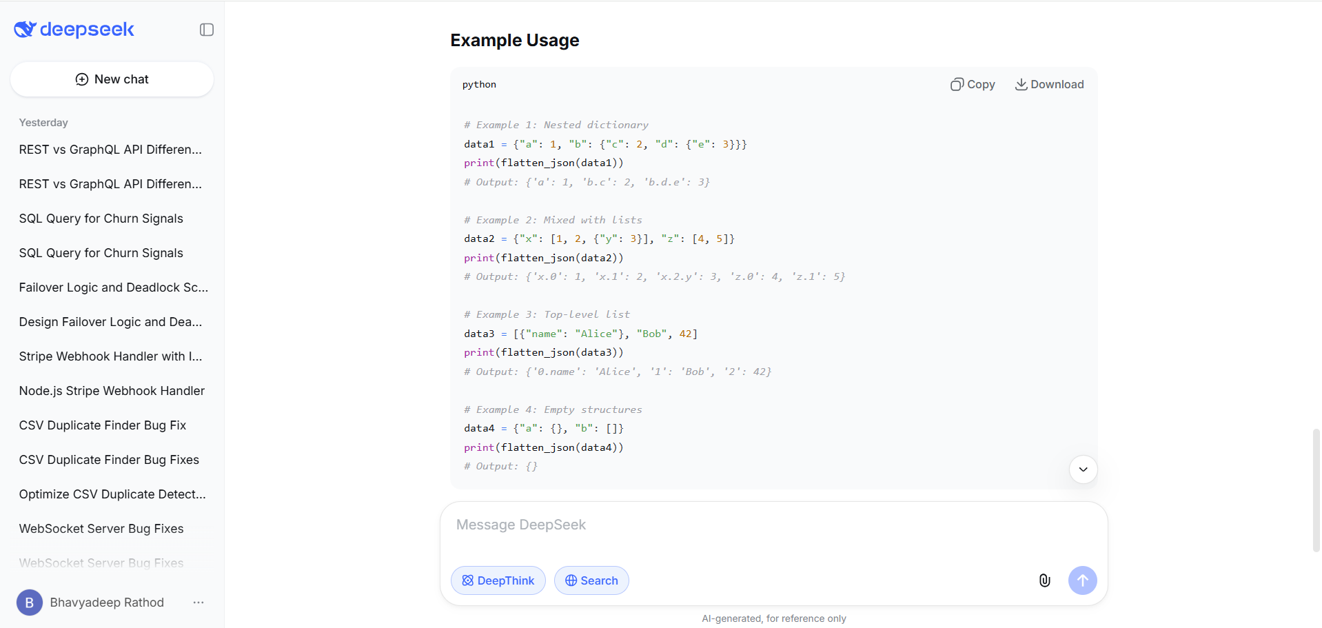Viewport: 1322px width, 628px height.
Task: Send message with the up-arrow button
Action: [1082, 580]
